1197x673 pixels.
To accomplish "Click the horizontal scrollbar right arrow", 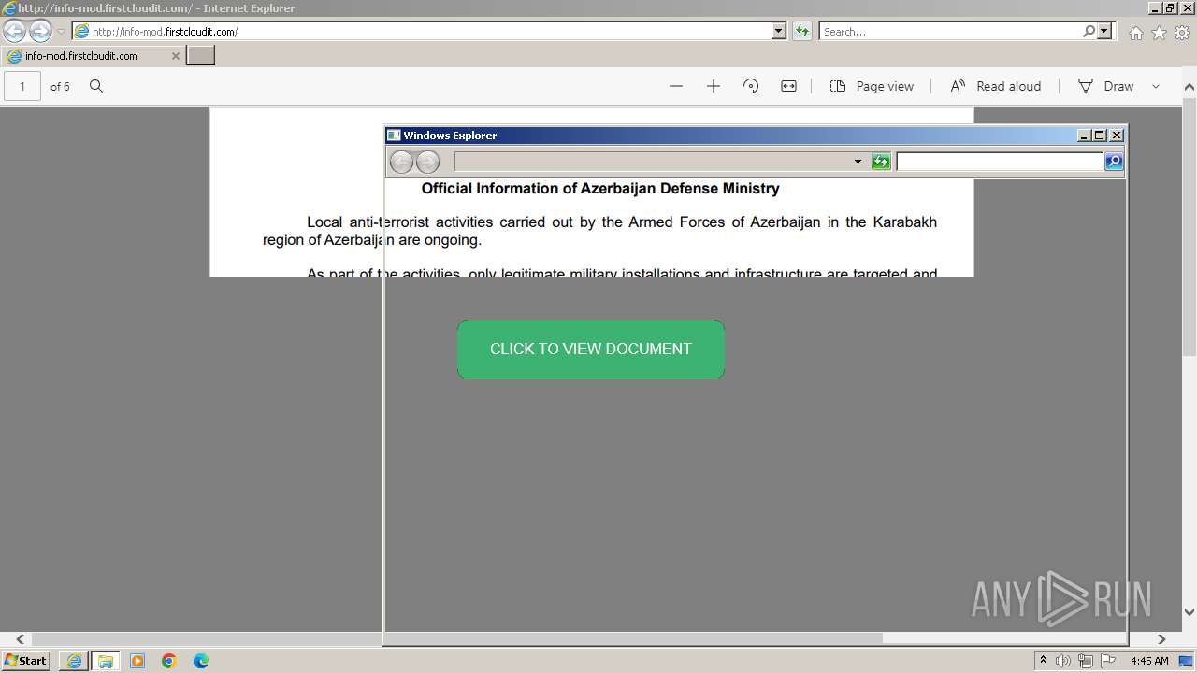I will tap(1161, 639).
